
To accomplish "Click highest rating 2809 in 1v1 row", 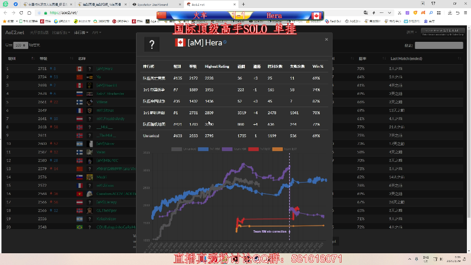I will click(x=209, y=113).
